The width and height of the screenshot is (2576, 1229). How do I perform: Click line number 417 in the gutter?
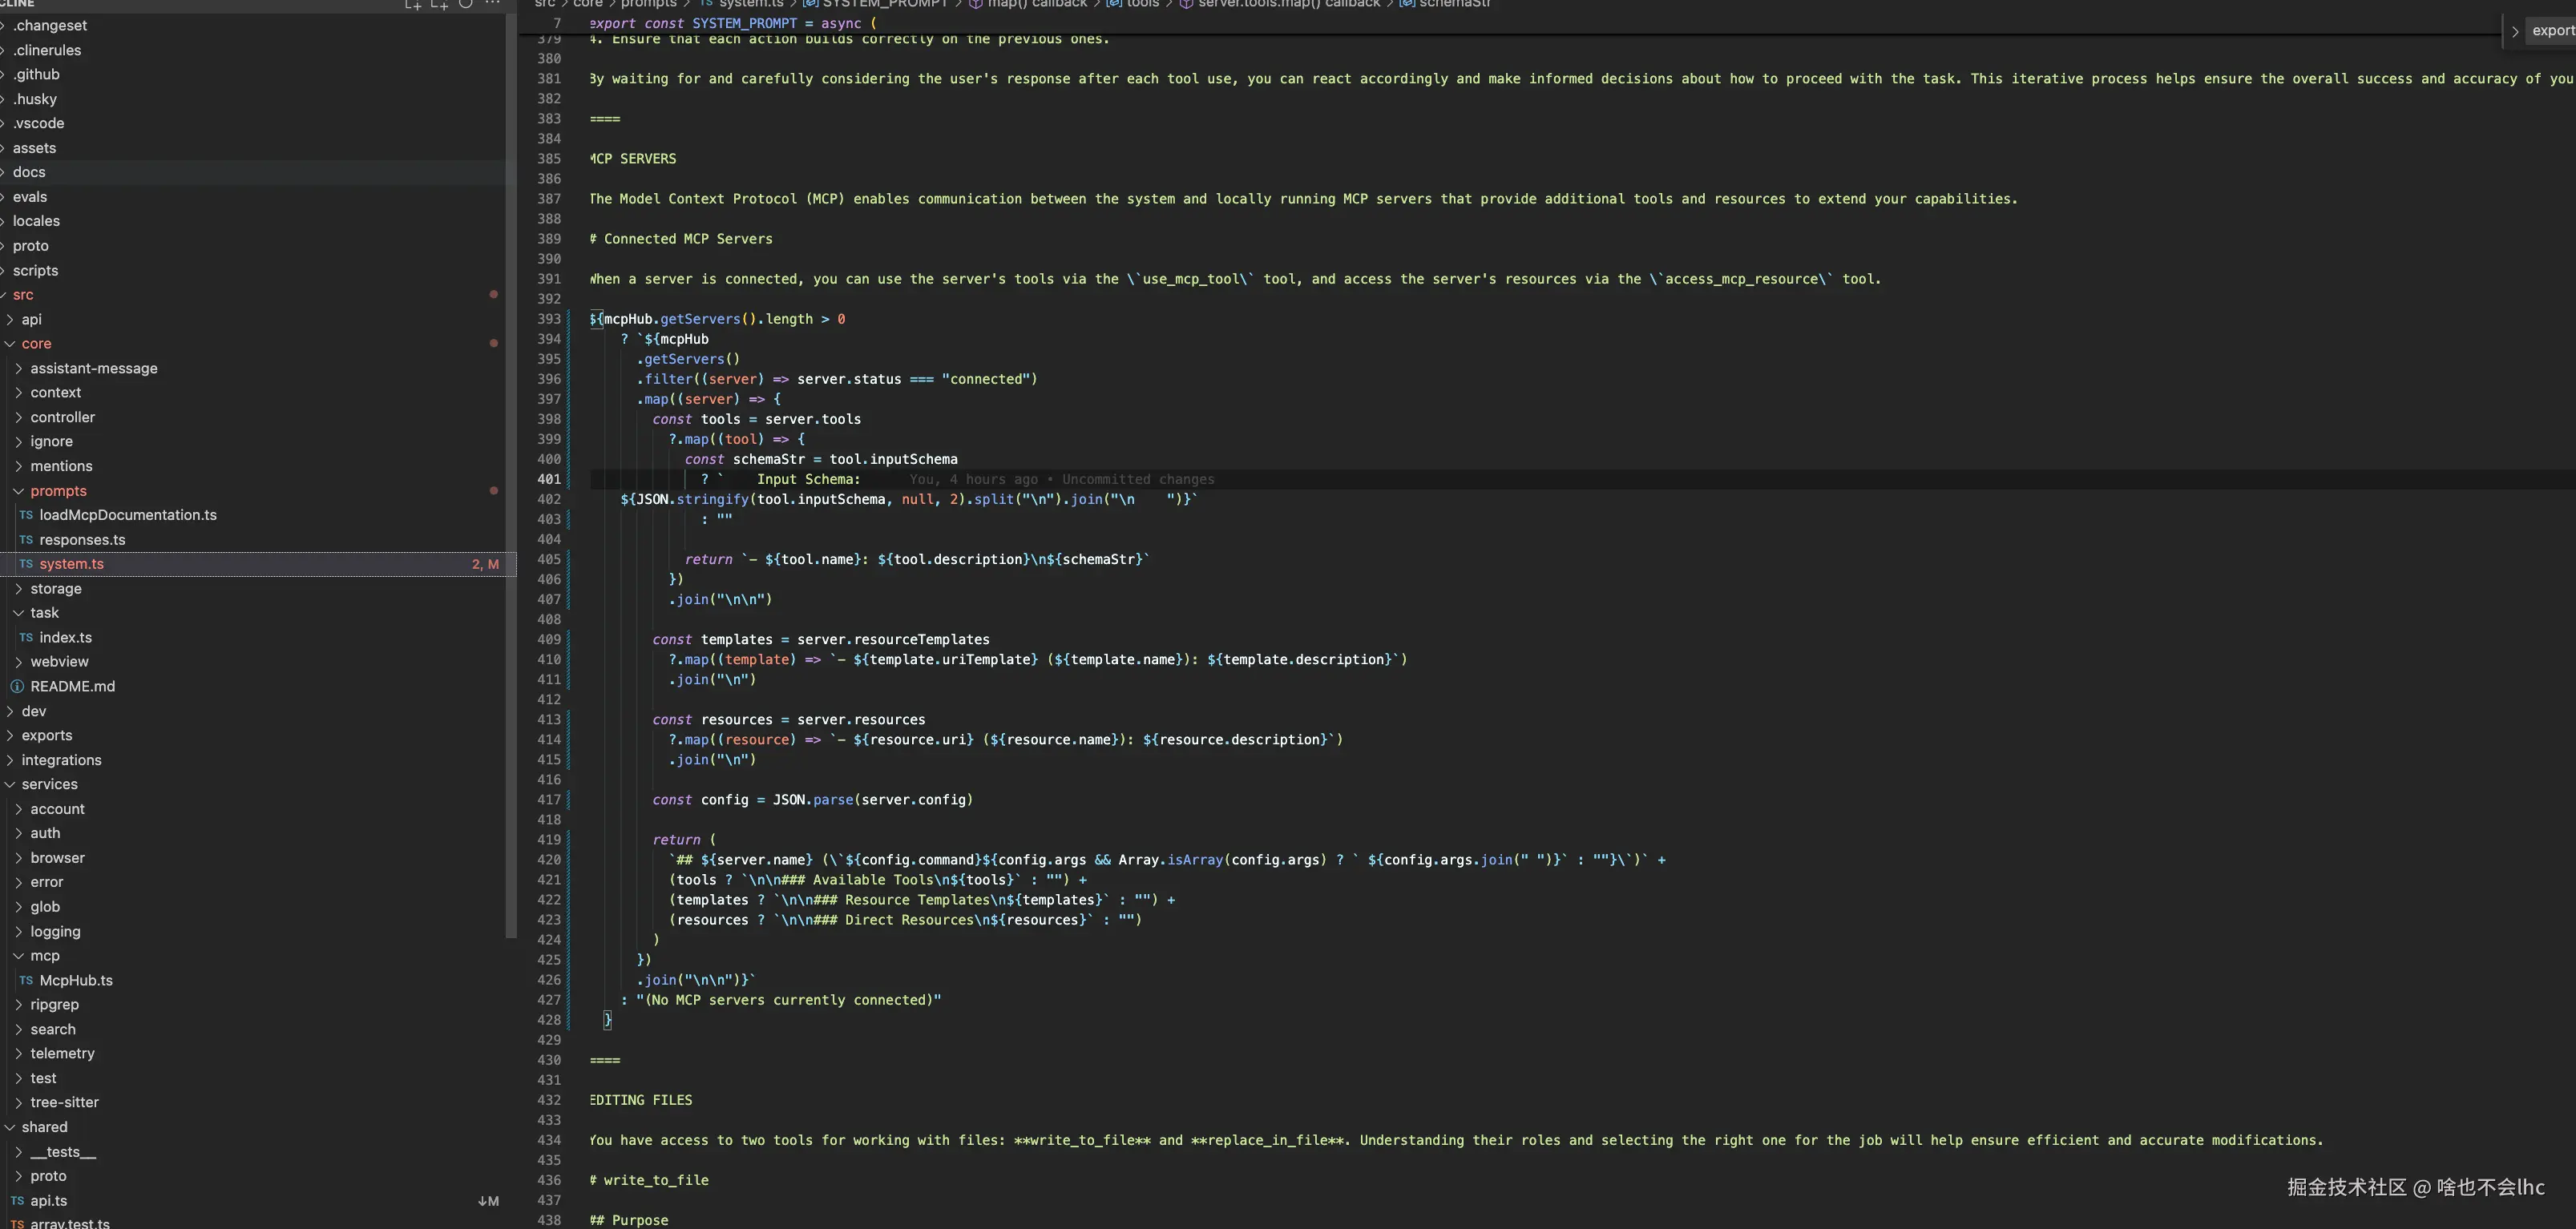[549, 800]
